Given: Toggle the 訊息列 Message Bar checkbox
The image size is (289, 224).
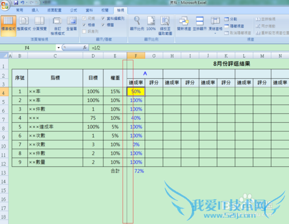Looking at the screenshot, I should tap(84, 32).
